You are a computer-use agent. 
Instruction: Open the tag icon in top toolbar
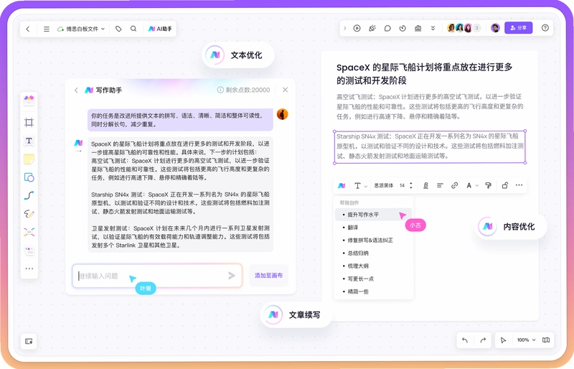(x=118, y=29)
